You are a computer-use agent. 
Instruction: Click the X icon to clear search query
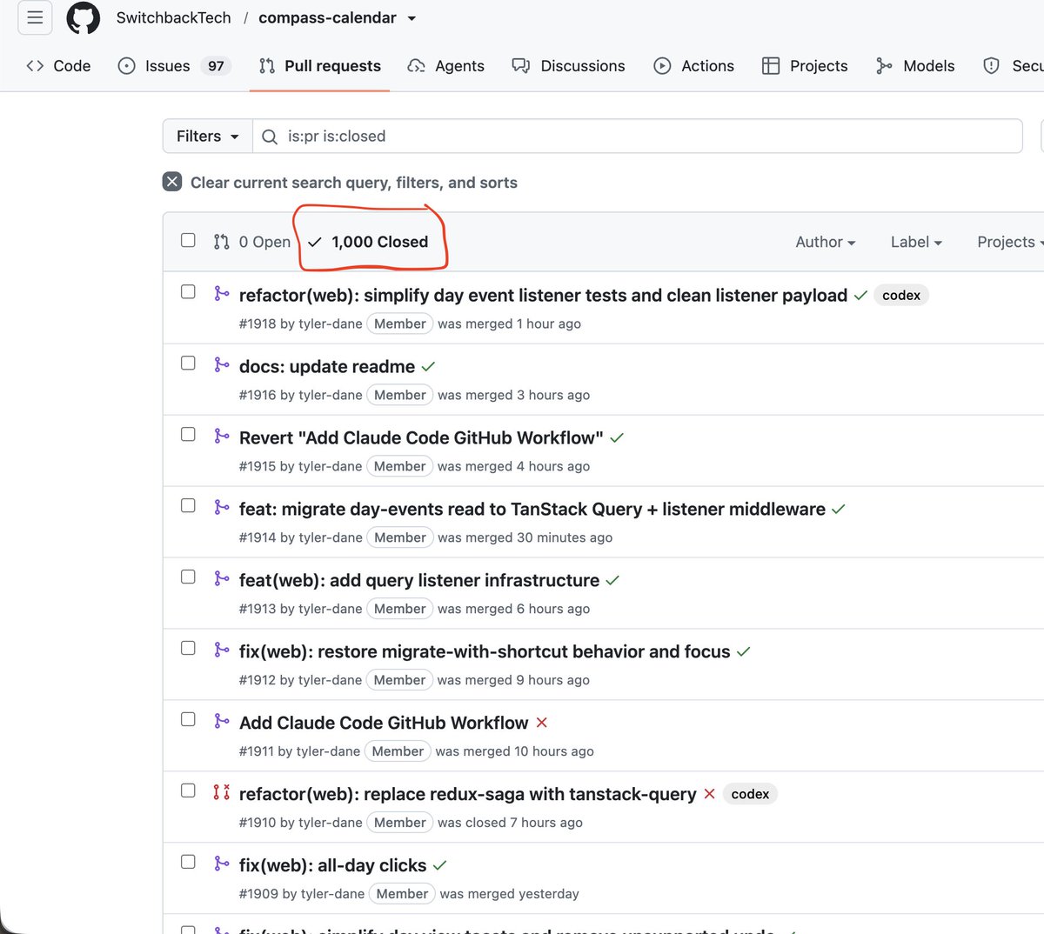(x=172, y=182)
